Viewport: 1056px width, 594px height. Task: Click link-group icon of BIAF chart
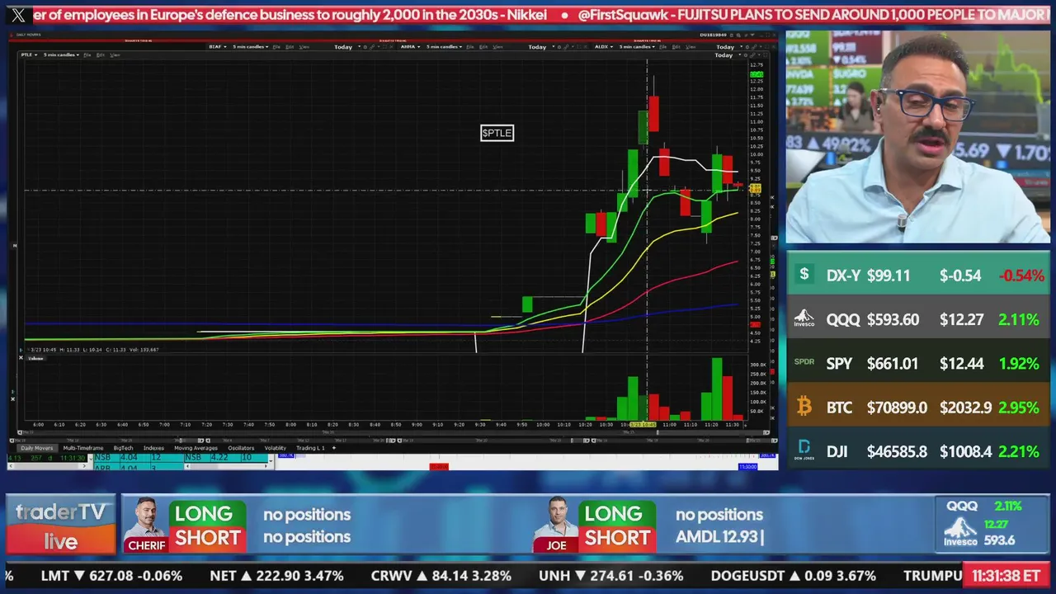373,47
